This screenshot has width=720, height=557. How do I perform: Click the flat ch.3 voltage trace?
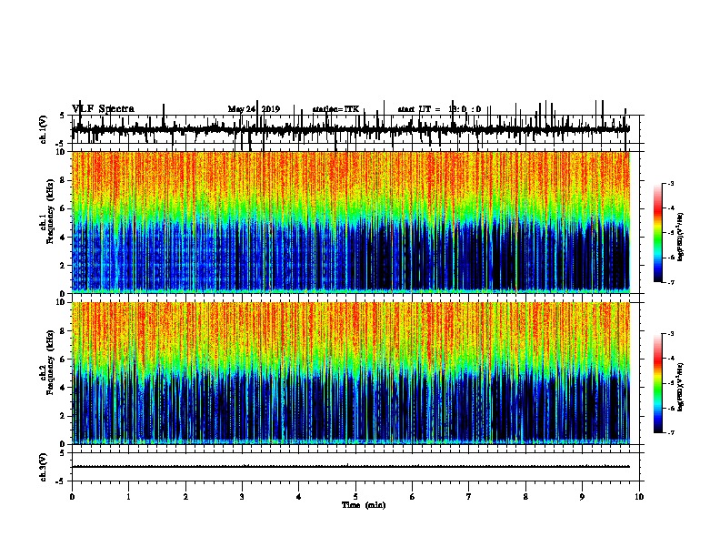pyautogui.click(x=350, y=467)
